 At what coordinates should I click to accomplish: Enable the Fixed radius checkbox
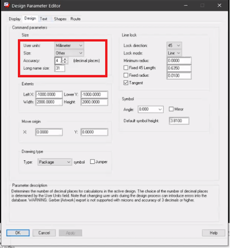tap(126, 75)
